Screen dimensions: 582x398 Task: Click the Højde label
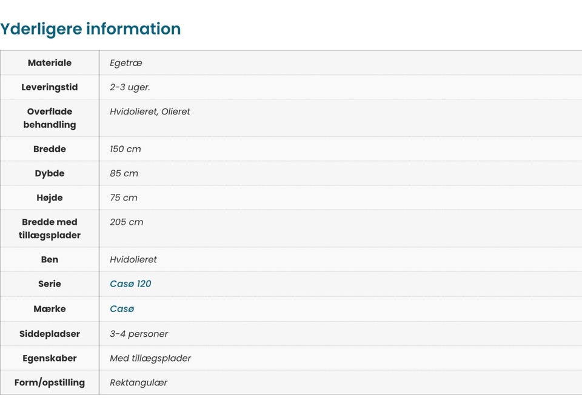click(50, 197)
